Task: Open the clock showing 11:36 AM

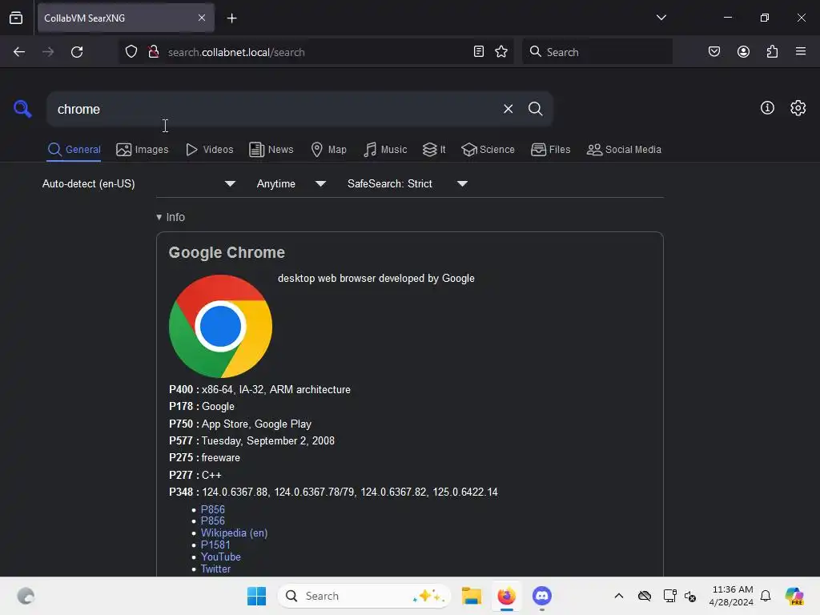Action: click(x=732, y=596)
